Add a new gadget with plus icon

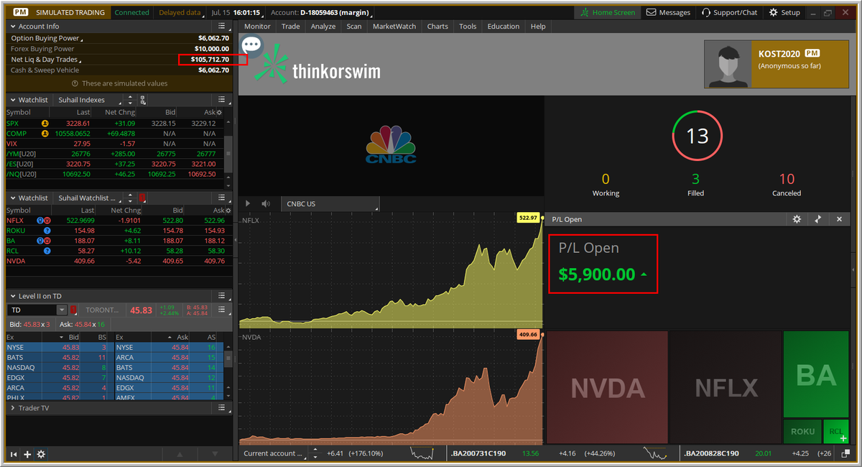(27, 454)
